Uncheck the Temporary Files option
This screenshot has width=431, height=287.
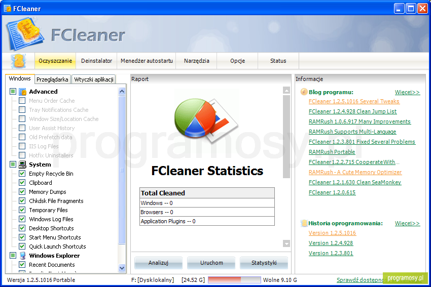pyautogui.click(x=22, y=210)
